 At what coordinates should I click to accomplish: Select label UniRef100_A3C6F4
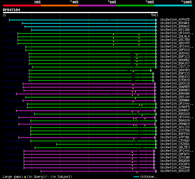[x=175, y=164]
